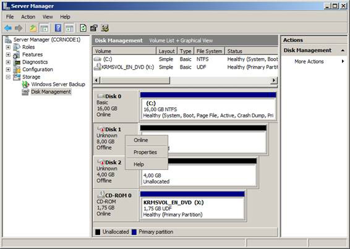The image size is (350, 249).
Task: Toggle the Show/Hide Action Pane icon
Action: pos(69,28)
